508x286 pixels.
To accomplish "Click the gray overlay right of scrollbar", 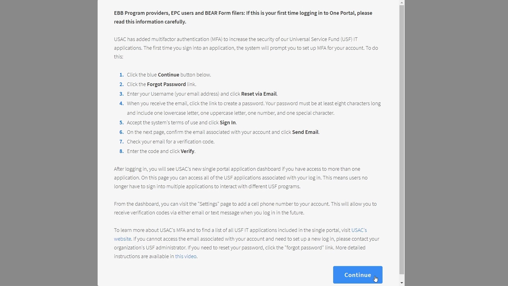I will [456, 143].
